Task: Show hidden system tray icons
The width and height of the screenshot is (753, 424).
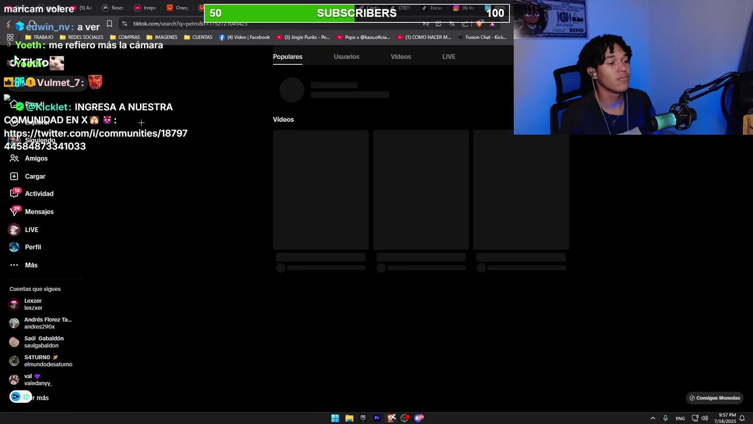Action: click(652, 418)
